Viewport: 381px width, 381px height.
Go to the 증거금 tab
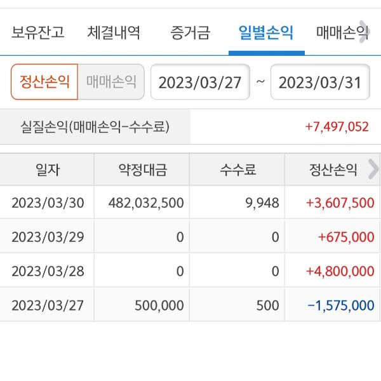pyautogui.click(x=190, y=32)
